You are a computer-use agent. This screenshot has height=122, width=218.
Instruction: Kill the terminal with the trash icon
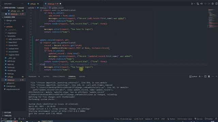pyautogui.click(x=209, y=77)
